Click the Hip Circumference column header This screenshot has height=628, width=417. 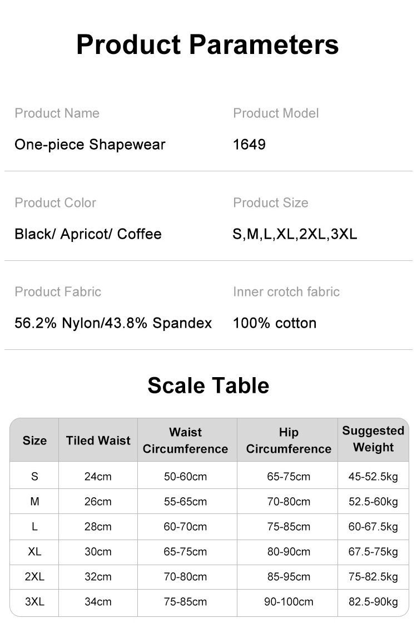click(289, 441)
